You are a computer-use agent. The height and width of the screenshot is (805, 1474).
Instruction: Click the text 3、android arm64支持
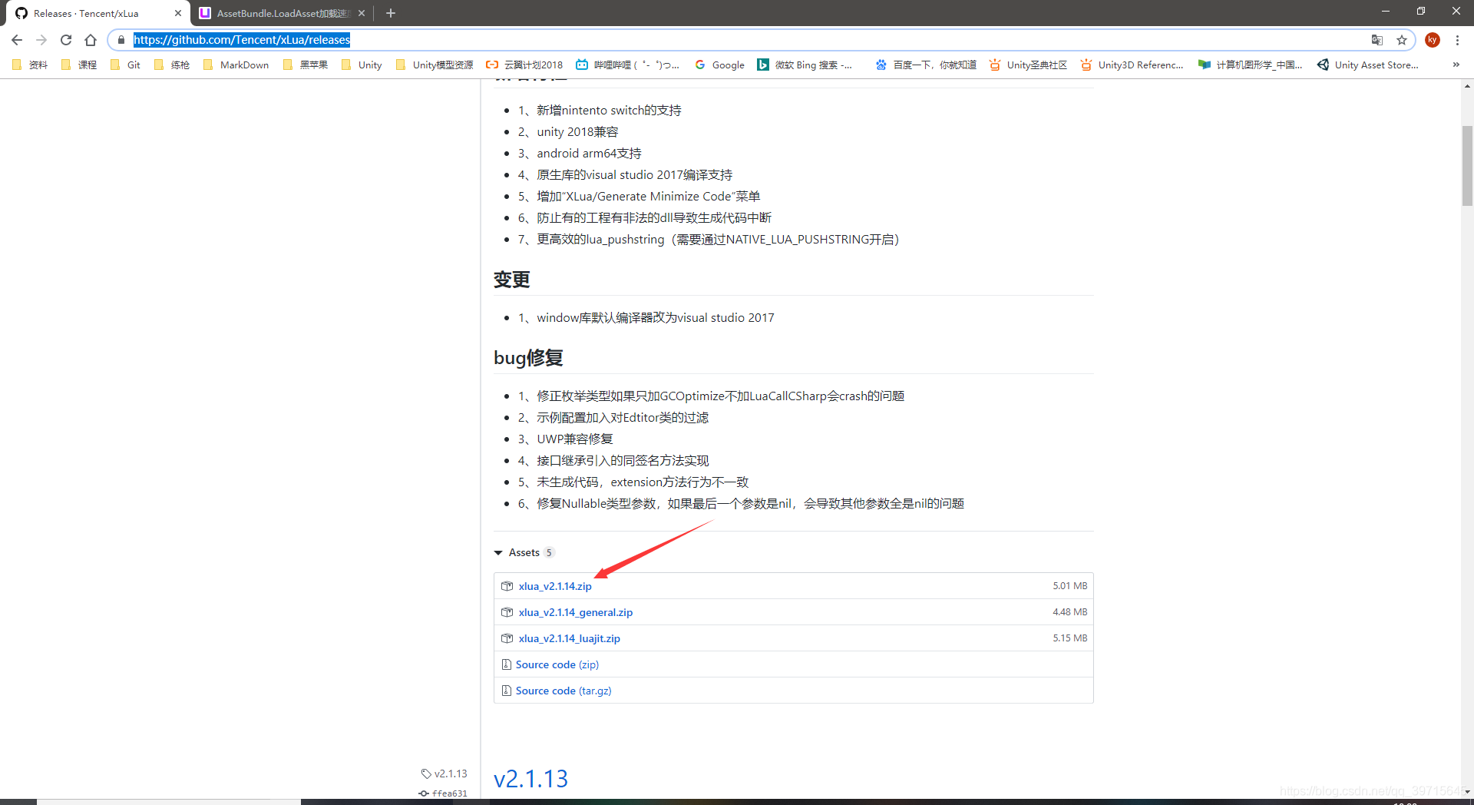(x=580, y=154)
